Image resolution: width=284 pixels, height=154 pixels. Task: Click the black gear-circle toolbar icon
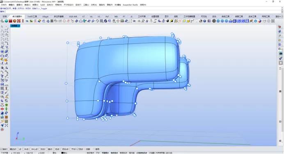click(214, 21)
